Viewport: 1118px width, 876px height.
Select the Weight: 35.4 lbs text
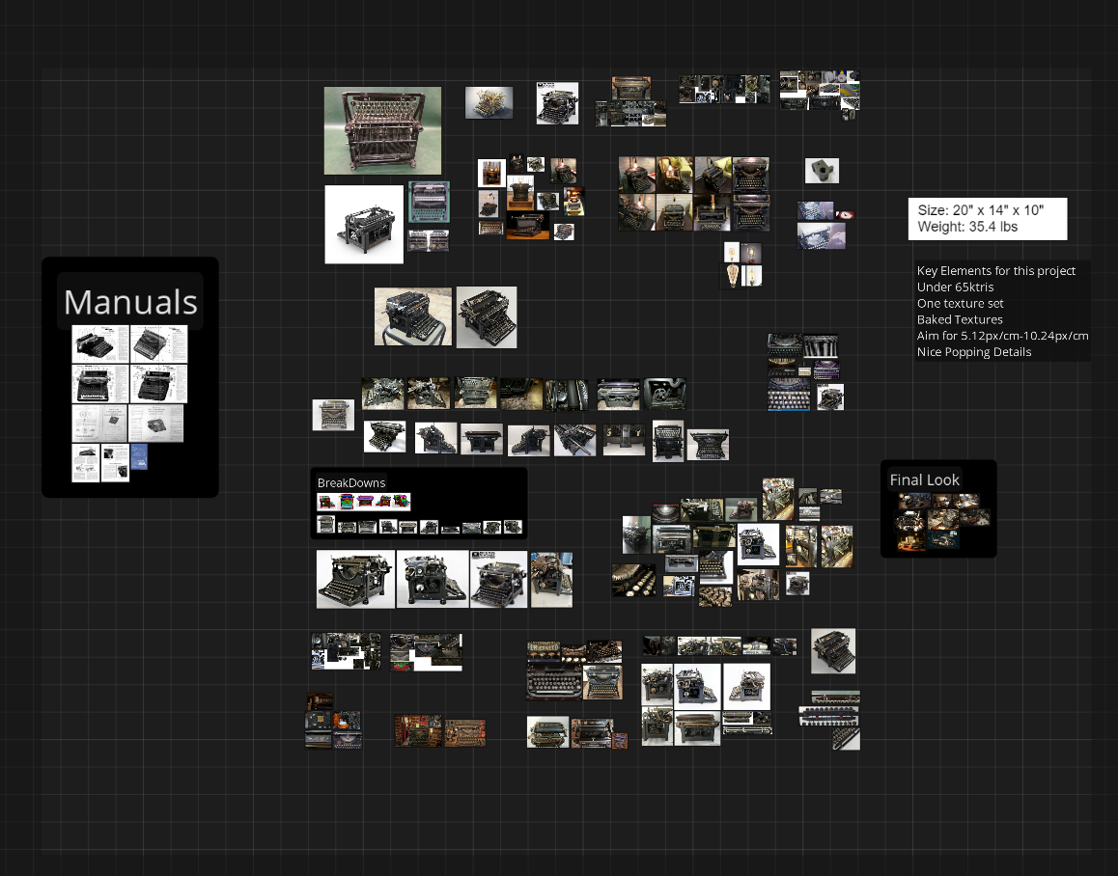966,227
